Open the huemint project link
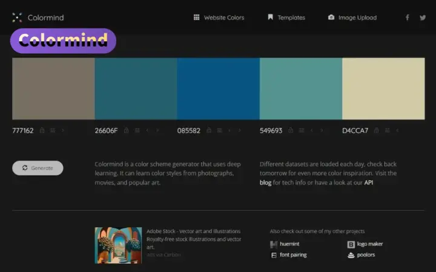 (x=289, y=244)
